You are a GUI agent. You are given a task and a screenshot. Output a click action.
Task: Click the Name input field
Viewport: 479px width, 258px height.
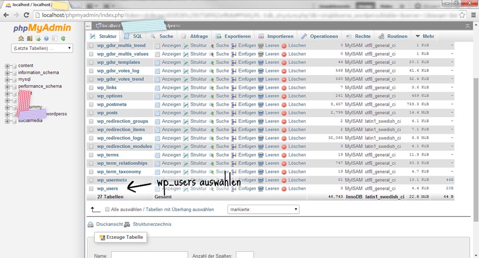pos(149,255)
